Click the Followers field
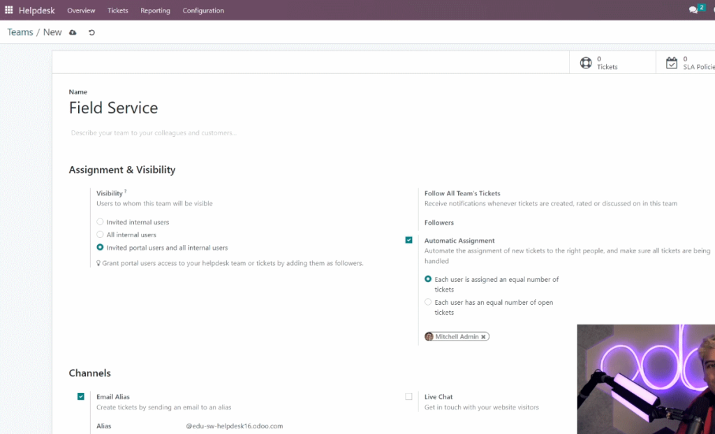715x434 pixels. coord(439,223)
